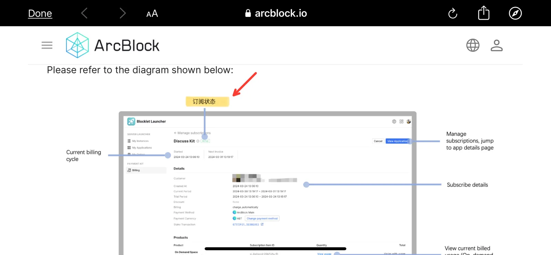Screen dimensions: 551x255
Task: Open the page in Safari via the compass icon
Action: pyautogui.click(x=515, y=13)
